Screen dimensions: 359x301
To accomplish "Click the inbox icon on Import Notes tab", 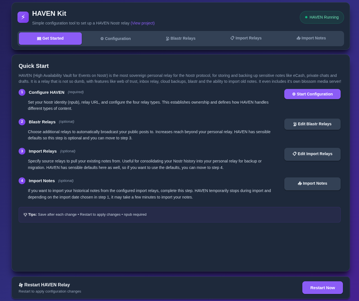I will [x=298, y=38].
